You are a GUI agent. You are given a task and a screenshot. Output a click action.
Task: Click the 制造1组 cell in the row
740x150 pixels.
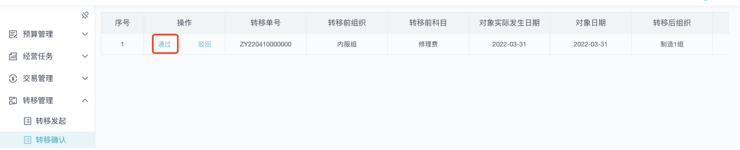click(x=672, y=44)
